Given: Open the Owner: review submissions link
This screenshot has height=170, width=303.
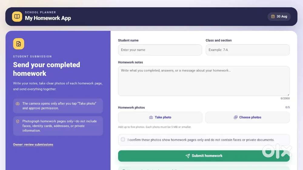Looking at the screenshot, I should point(33,145).
